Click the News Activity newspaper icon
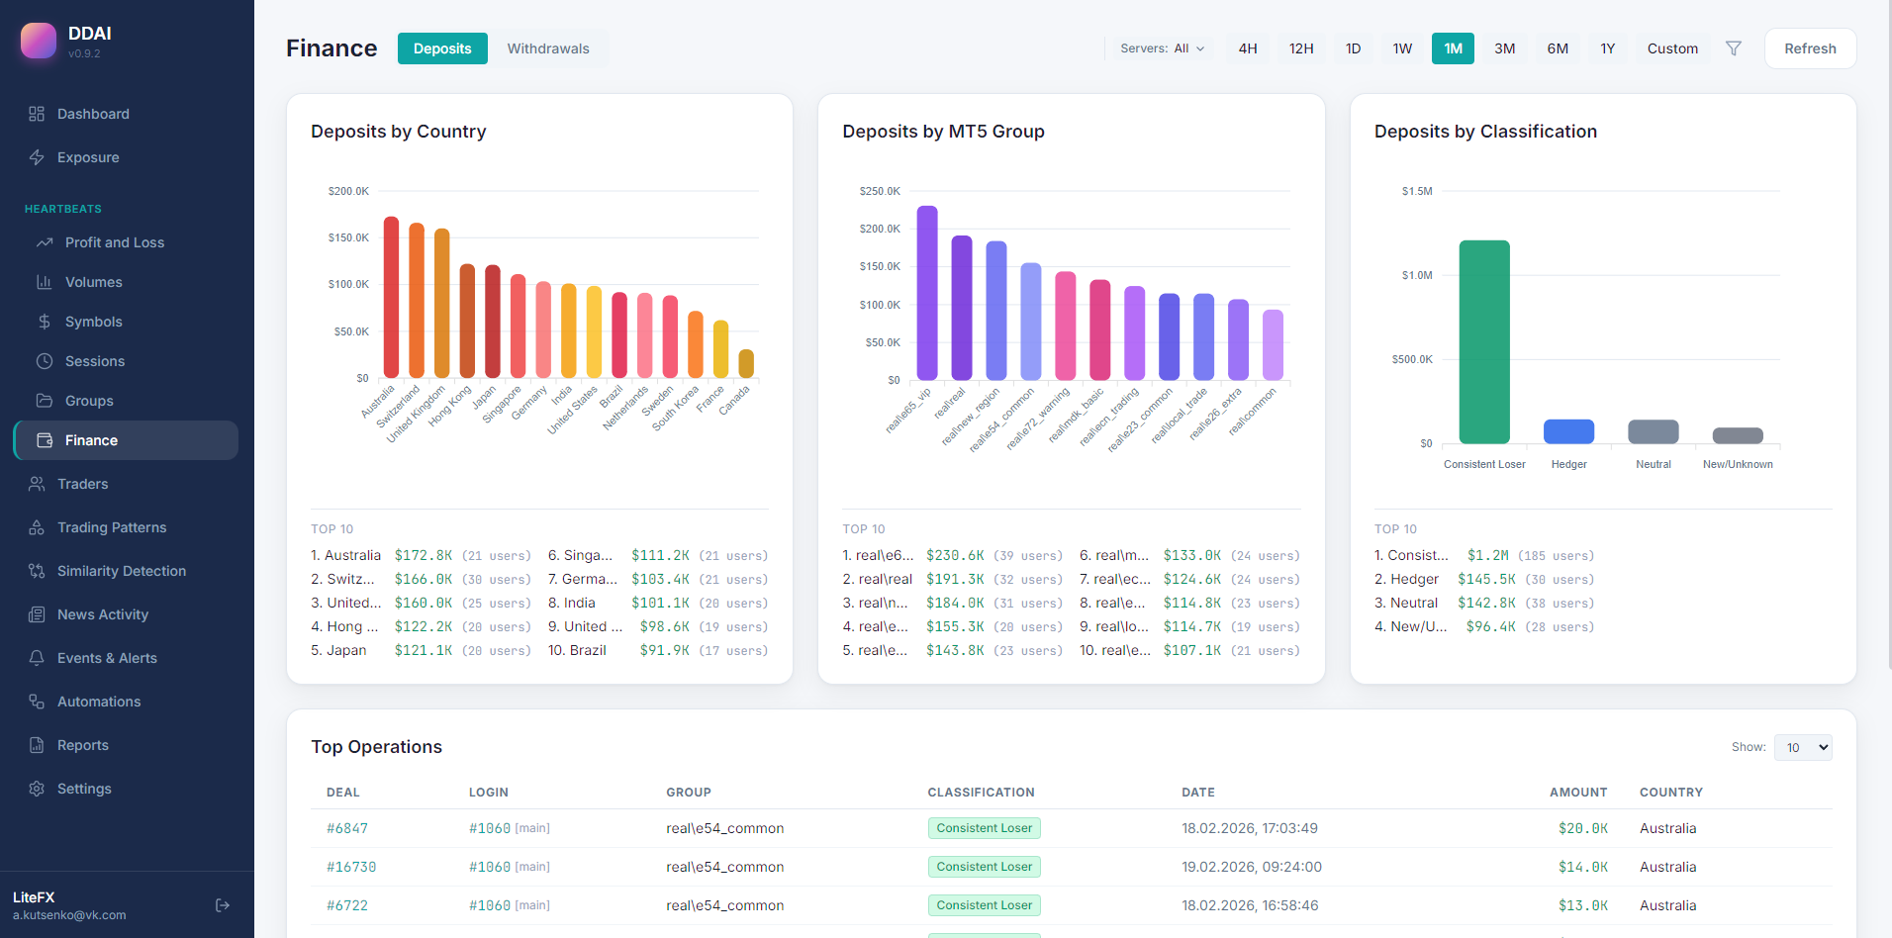The width and height of the screenshot is (1892, 938). pyautogui.click(x=37, y=614)
